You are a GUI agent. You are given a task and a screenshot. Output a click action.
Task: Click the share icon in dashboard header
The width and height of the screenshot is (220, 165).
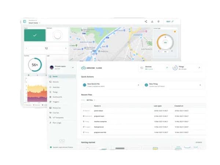[146, 22]
